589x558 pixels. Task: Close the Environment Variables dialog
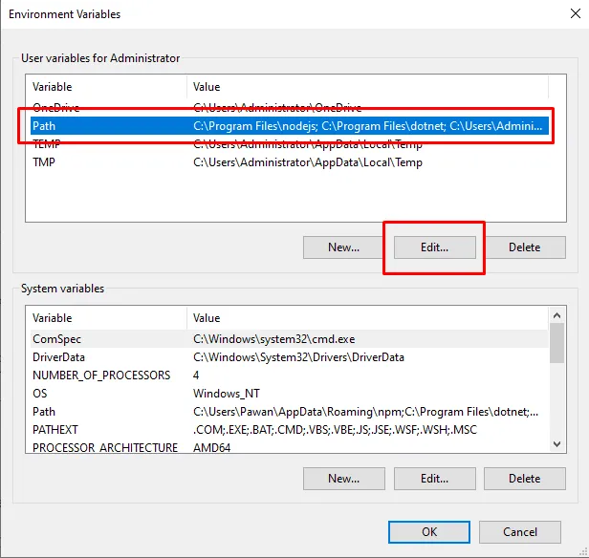coord(575,14)
